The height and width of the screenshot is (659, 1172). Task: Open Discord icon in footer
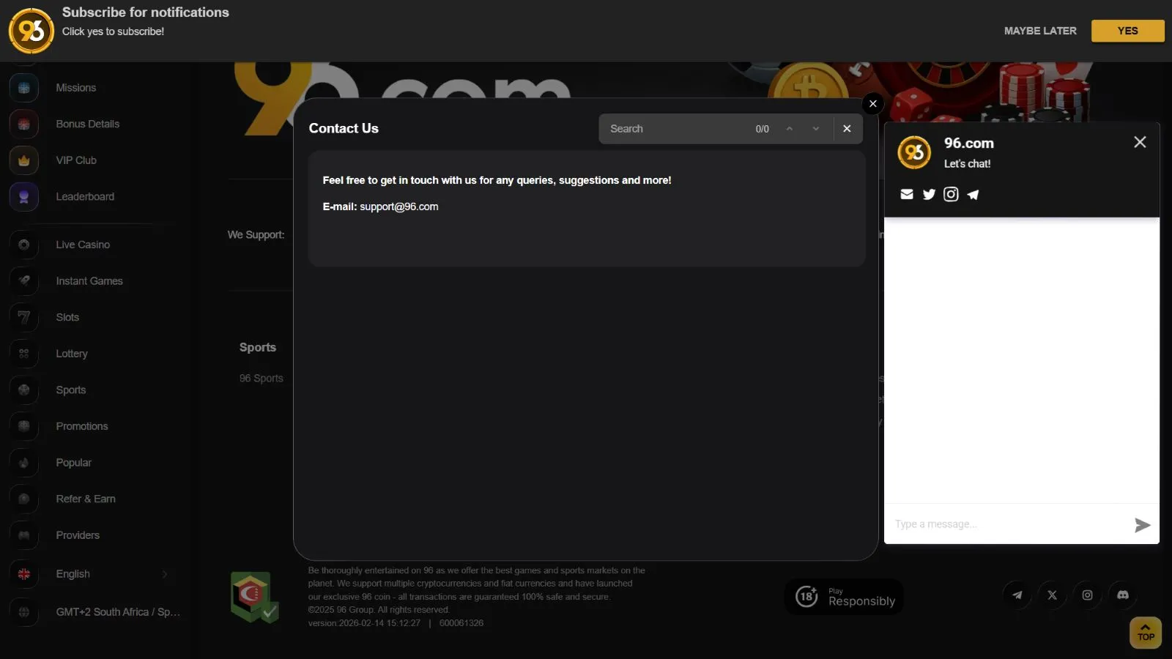coord(1122,595)
